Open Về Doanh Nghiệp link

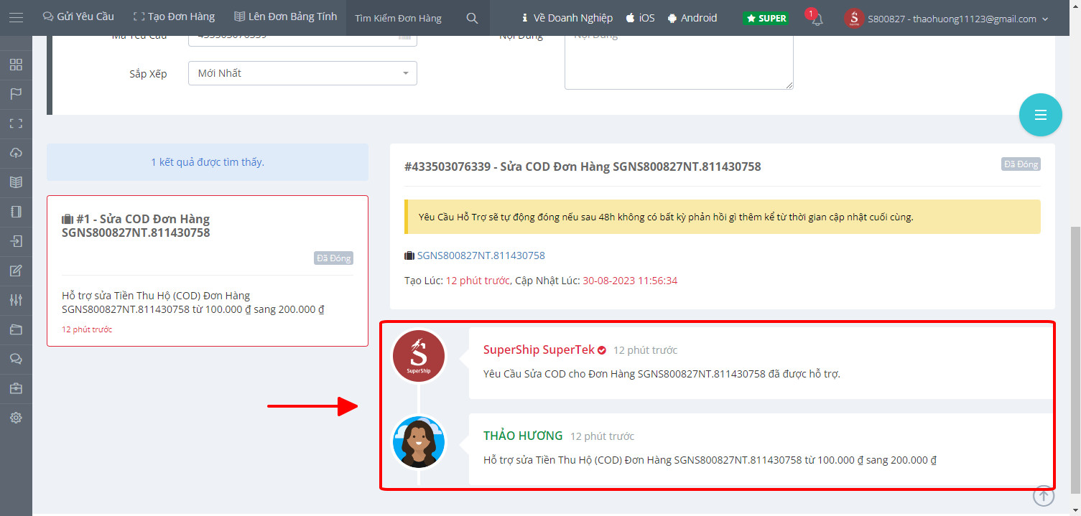567,18
